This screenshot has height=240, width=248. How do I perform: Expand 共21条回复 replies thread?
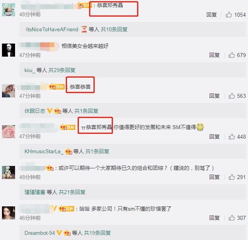coord(72,192)
